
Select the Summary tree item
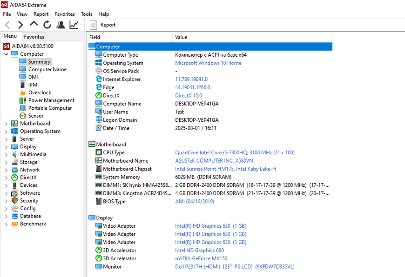pos(39,62)
